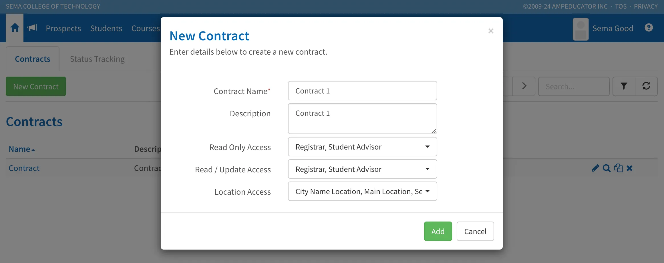Click the pencil edit icon for Contract
The width and height of the screenshot is (664, 263).
pos(595,168)
